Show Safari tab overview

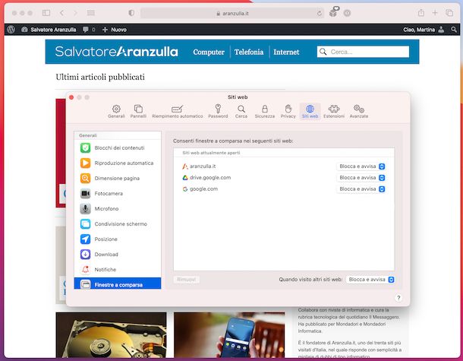[449, 13]
